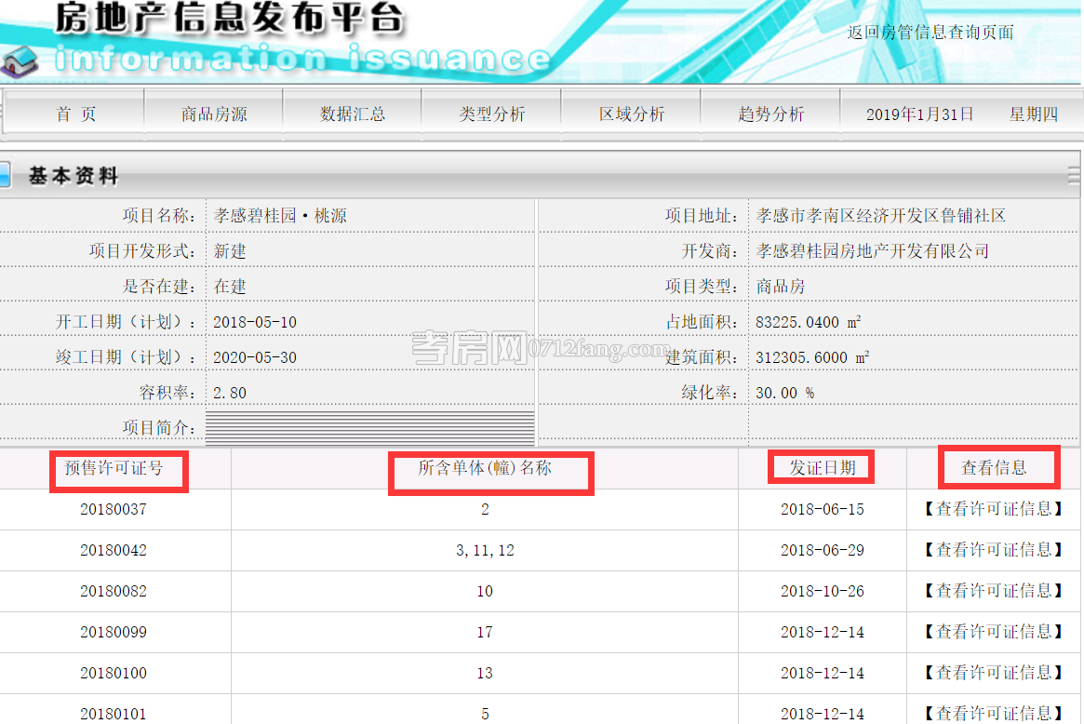Click the 所含单体(幢)名称 column header
The height and width of the screenshot is (724, 1084).
[485, 468]
